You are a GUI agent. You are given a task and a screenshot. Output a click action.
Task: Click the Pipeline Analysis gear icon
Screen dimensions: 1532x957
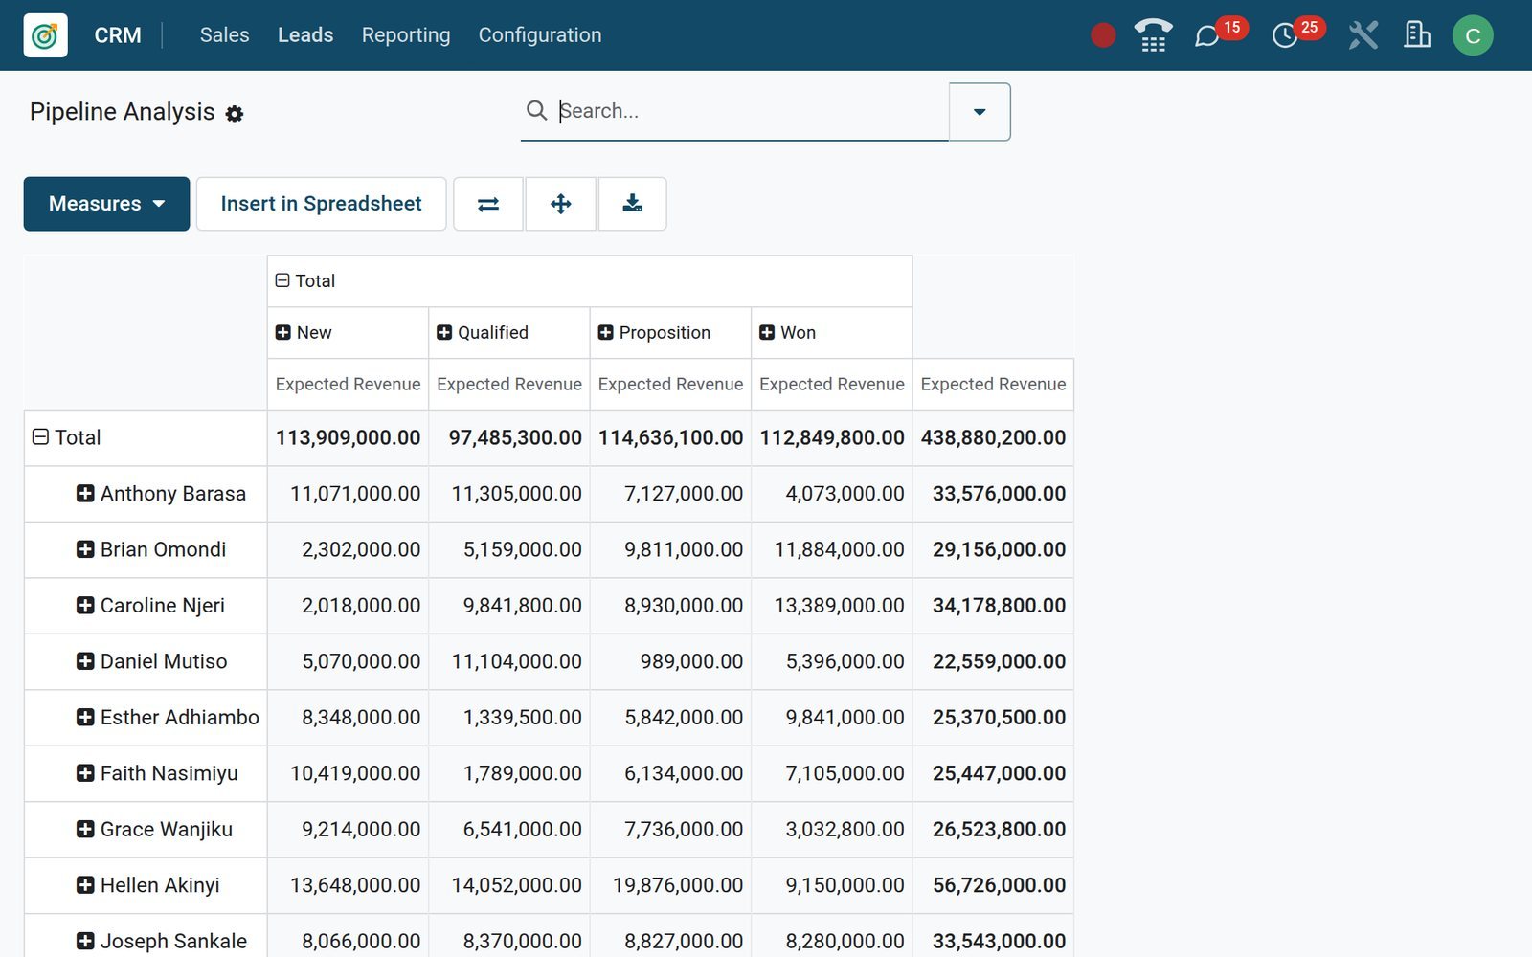(x=235, y=114)
